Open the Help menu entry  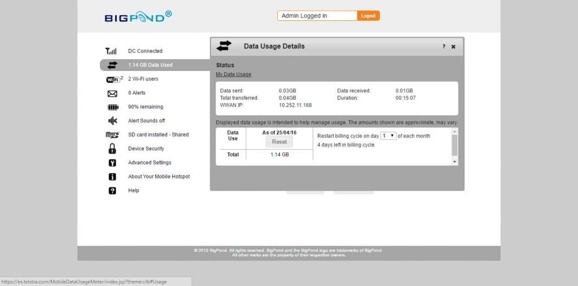133,191
